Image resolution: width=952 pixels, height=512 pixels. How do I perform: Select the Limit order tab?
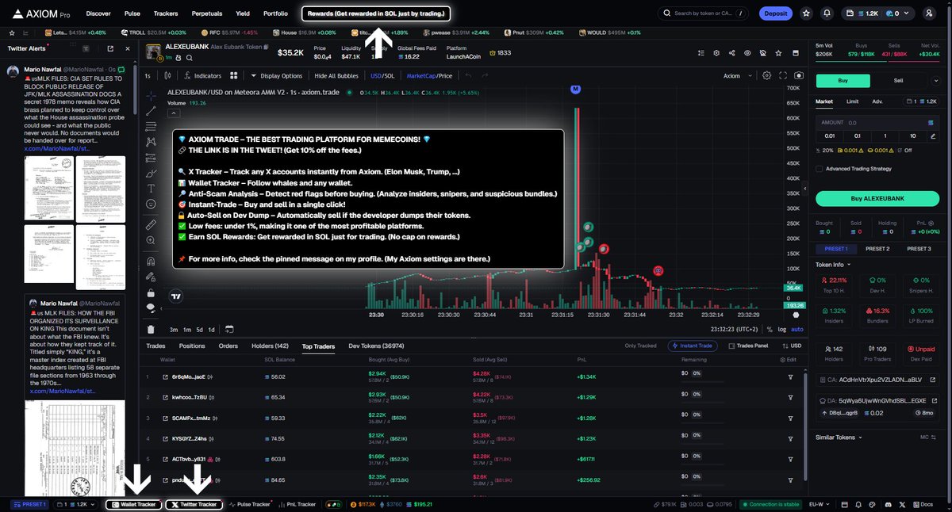click(x=852, y=101)
